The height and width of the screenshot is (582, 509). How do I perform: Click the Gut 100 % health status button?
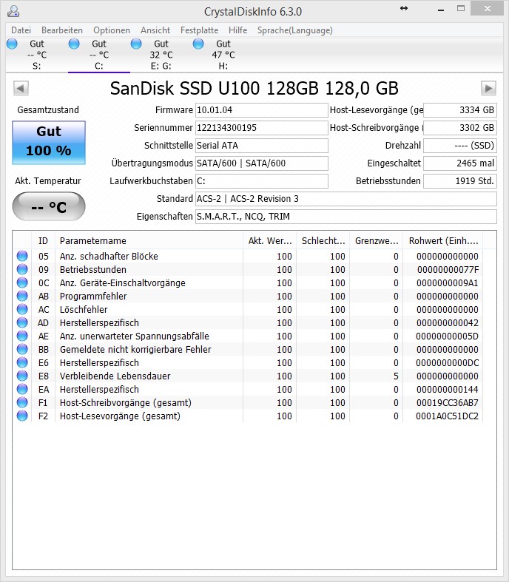pyautogui.click(x=49, y=143)
